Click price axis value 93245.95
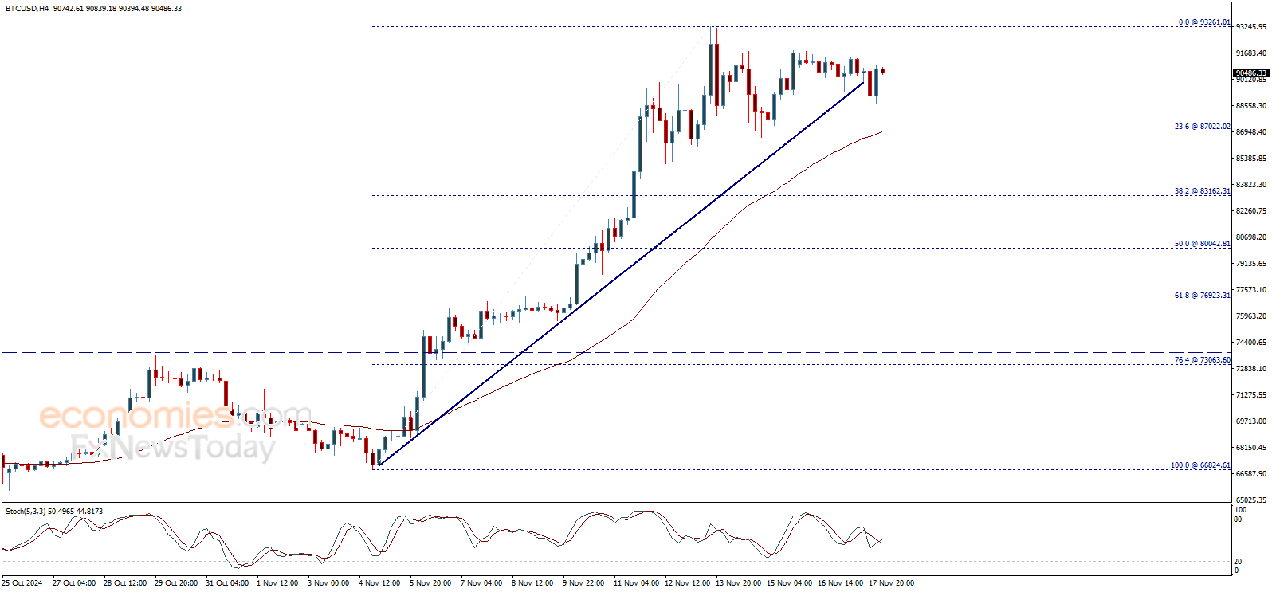Viewport: 1272px width, 592px height. pos(1251,27)
